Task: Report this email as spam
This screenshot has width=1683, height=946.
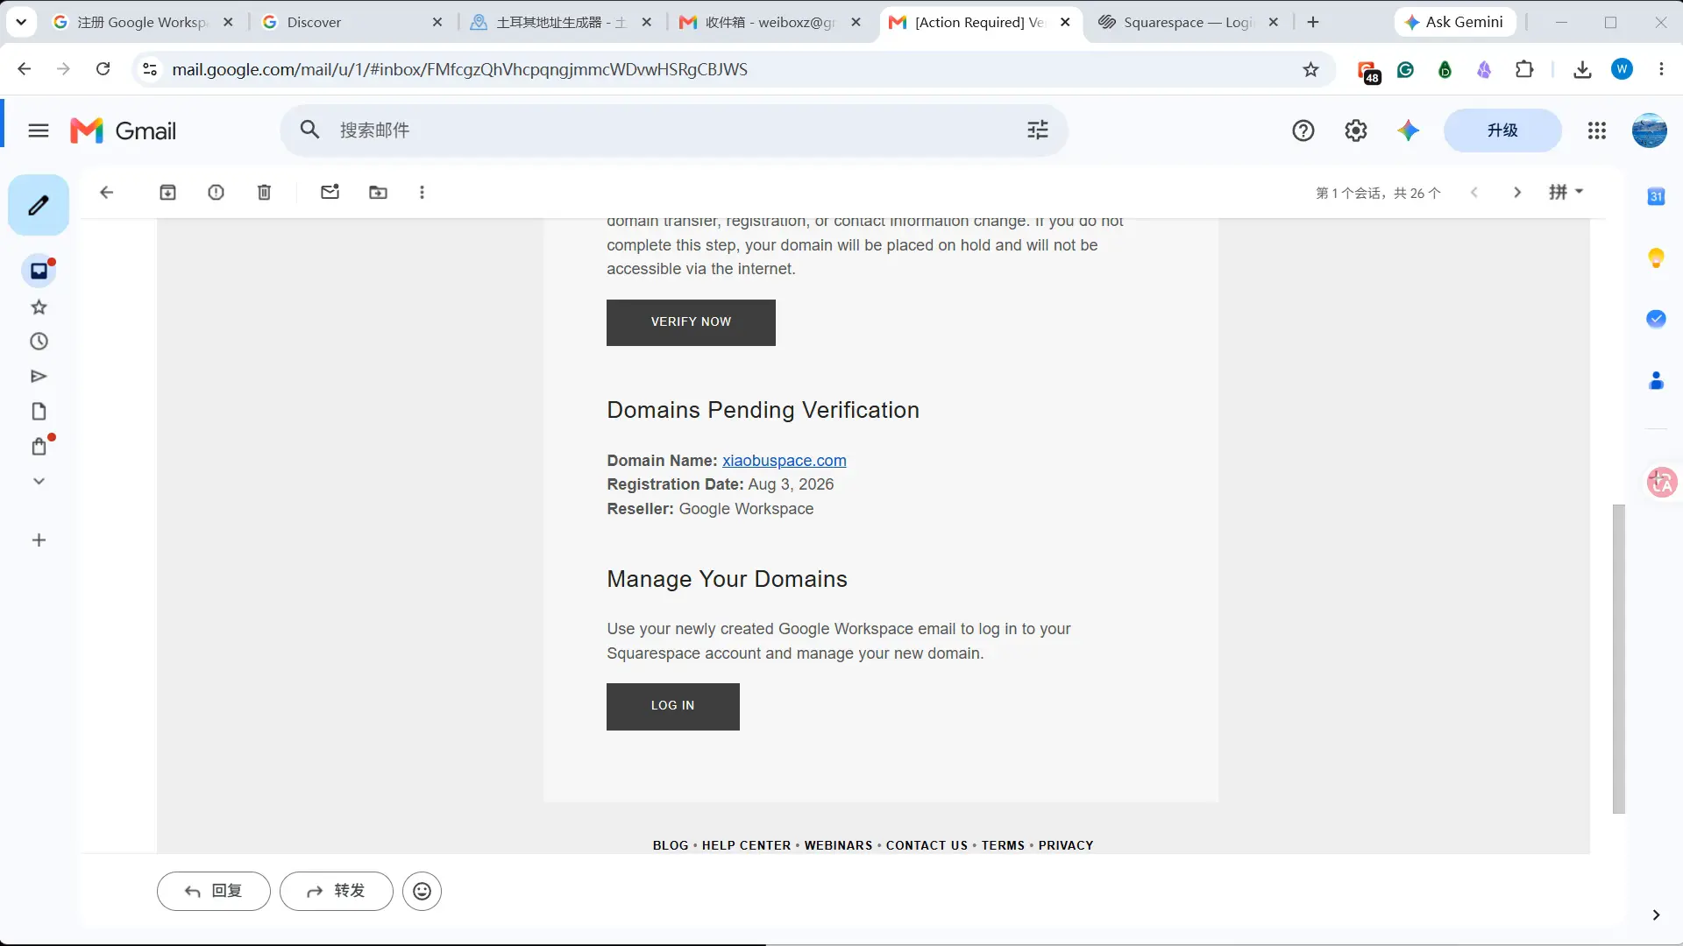Action: click(216, 193)
